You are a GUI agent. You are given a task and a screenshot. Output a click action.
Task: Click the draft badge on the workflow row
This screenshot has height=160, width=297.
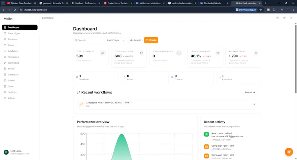127,103
